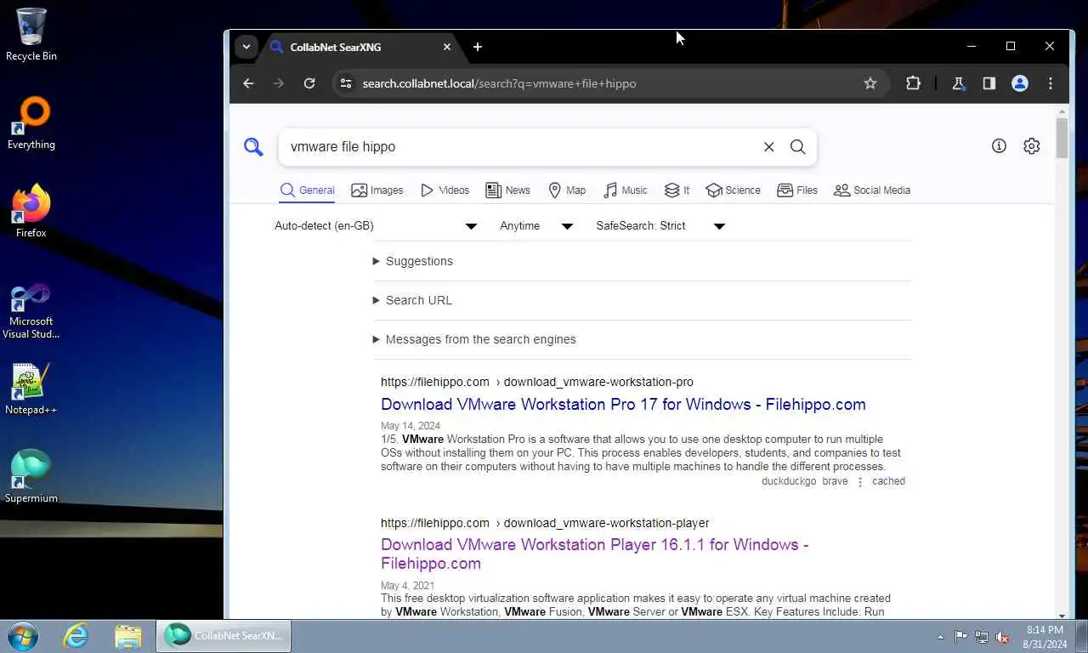Switch to the Social Media tab
The height and width of the screenshot is (653, 1088).
[871, 190]
